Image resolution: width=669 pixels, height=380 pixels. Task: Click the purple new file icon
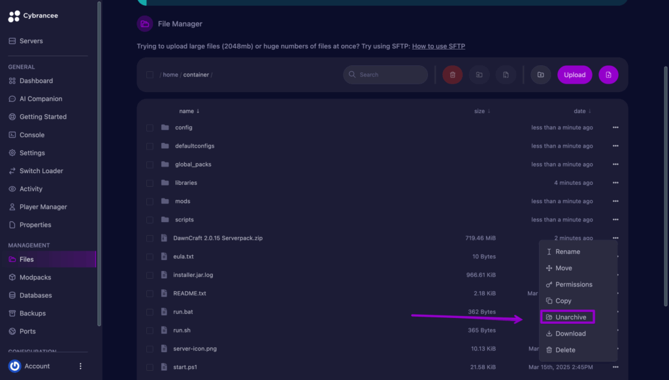(608, 75)
